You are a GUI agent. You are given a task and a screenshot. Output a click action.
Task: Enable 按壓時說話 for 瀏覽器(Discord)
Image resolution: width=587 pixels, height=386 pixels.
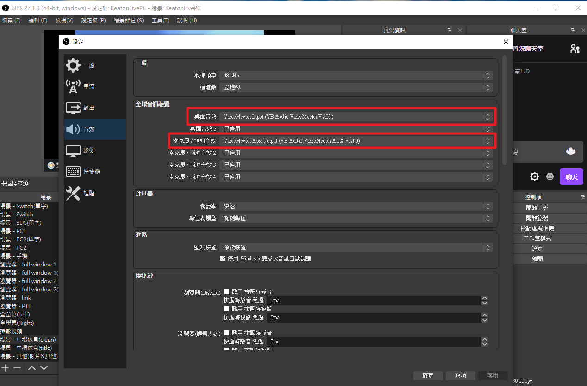(227, 309)
